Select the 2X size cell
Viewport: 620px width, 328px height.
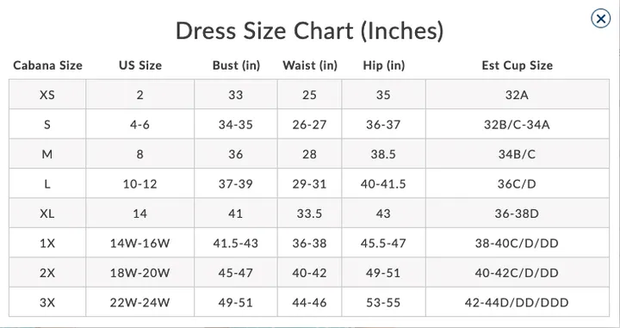(47, 272)
